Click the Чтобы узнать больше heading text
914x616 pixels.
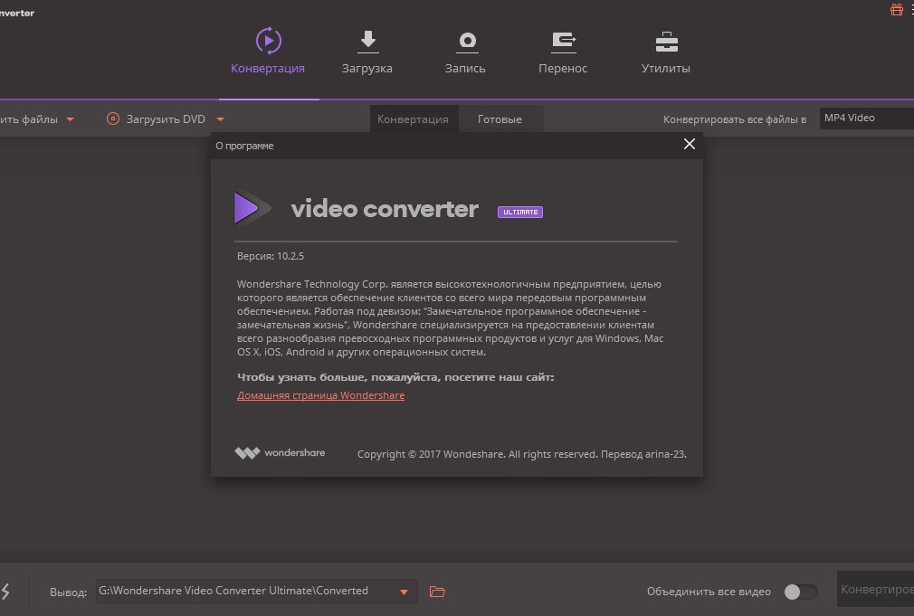click(395, 377)
